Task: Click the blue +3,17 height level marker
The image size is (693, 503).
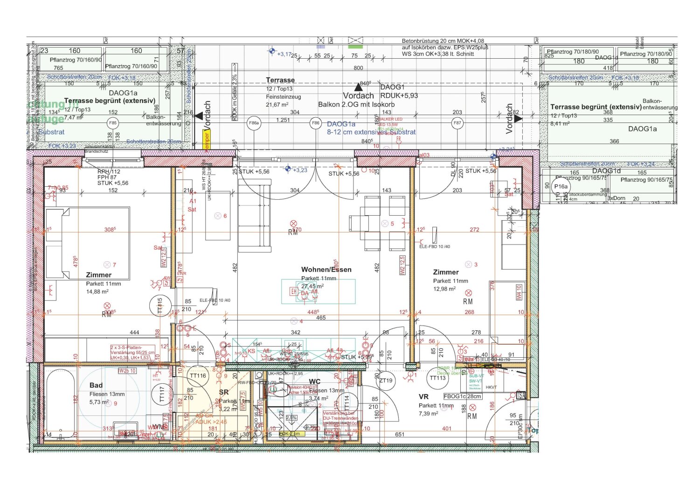Action: pos(272,52)
